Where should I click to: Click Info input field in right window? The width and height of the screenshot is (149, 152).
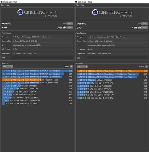point(117,58)
